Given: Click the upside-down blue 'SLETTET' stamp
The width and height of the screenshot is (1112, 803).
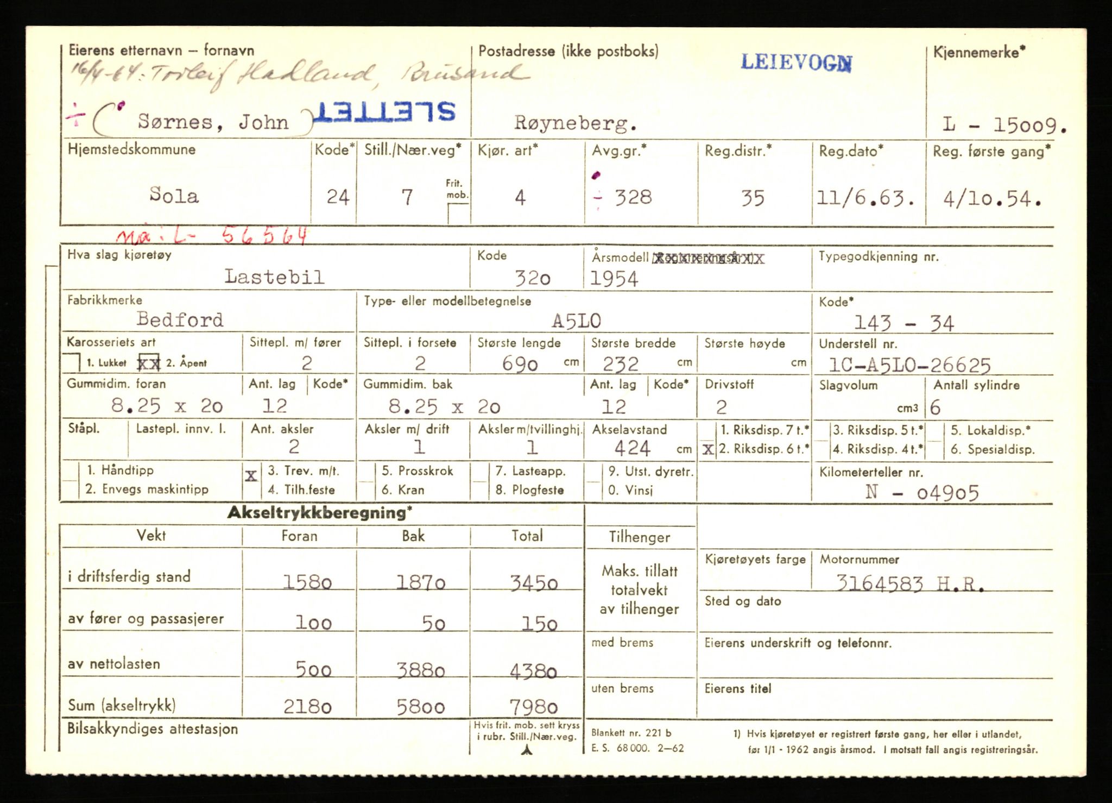Looking at the screenshot, I should tap(385, 112).
